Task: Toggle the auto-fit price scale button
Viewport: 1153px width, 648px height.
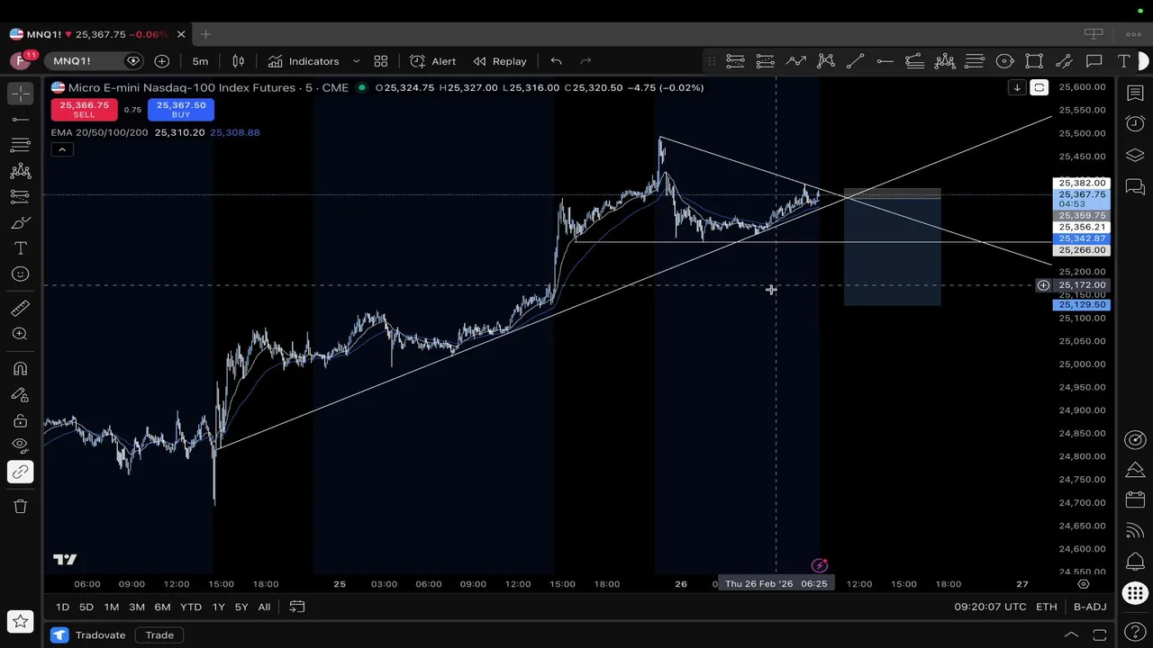Action: 1039,87
